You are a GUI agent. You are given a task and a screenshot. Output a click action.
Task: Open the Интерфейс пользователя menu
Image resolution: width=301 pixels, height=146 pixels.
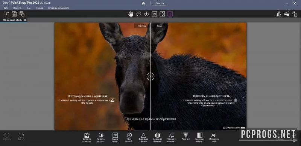[58, 8]
